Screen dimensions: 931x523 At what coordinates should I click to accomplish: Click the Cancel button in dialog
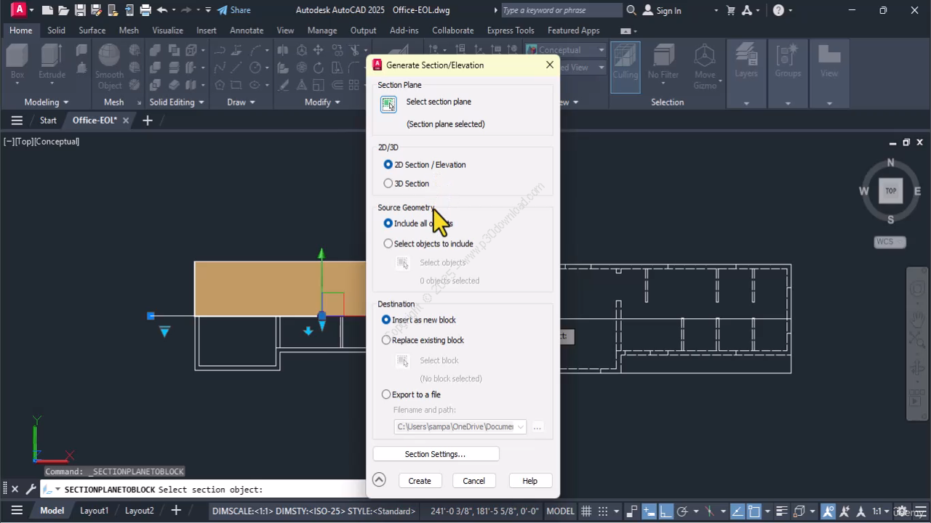point(474,481)
